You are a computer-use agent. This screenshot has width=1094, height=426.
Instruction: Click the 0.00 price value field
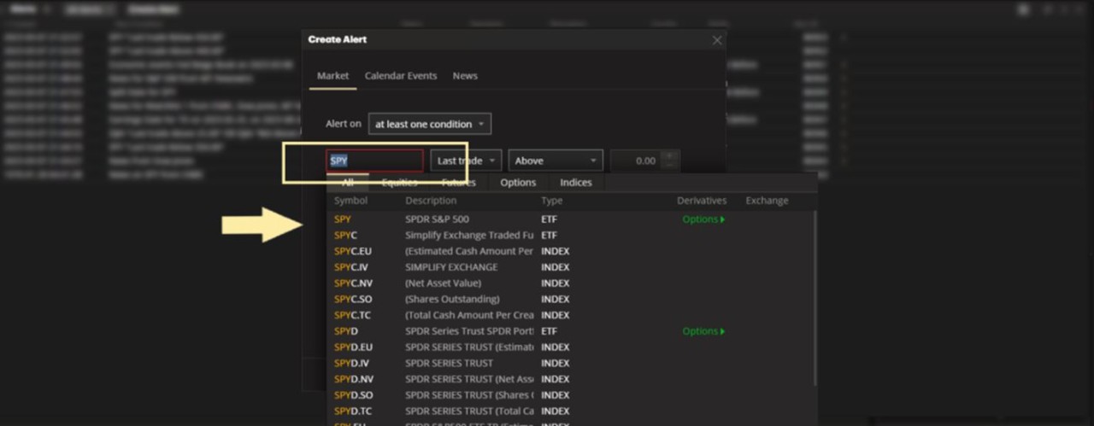[x=635, y=160]
